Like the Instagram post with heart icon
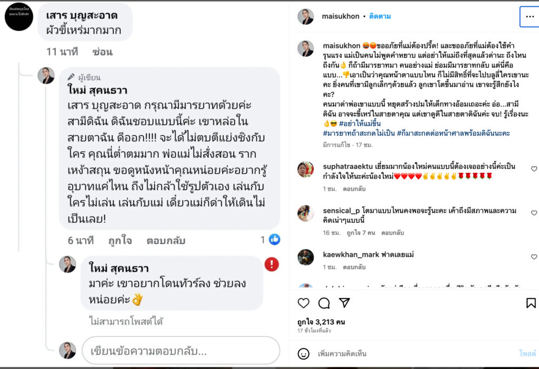 click(x=303, y=303)
